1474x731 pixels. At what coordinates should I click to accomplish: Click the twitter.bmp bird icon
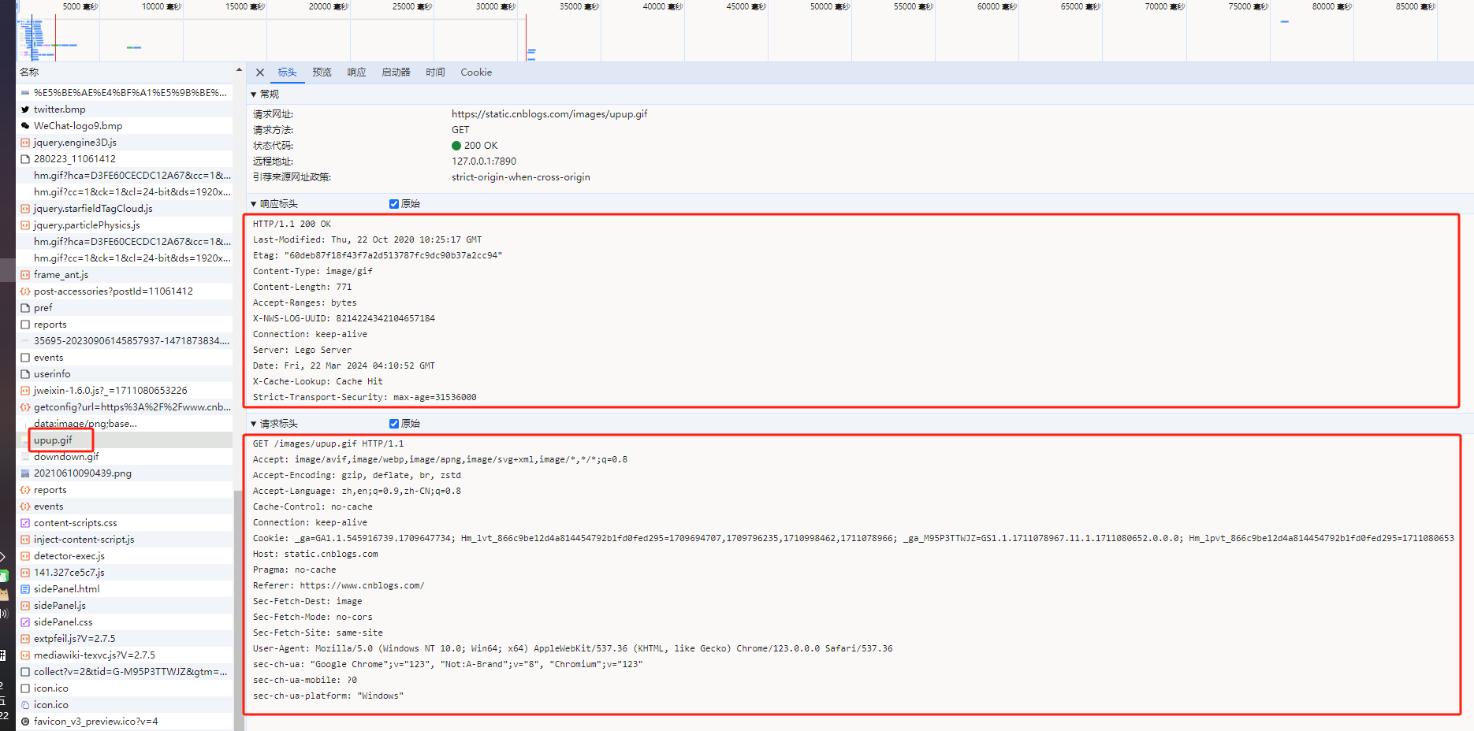25,109
